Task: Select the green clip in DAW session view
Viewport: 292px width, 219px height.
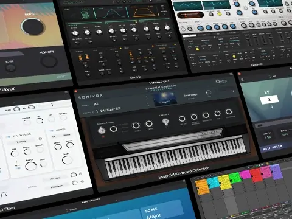Action: pos(235,178)
